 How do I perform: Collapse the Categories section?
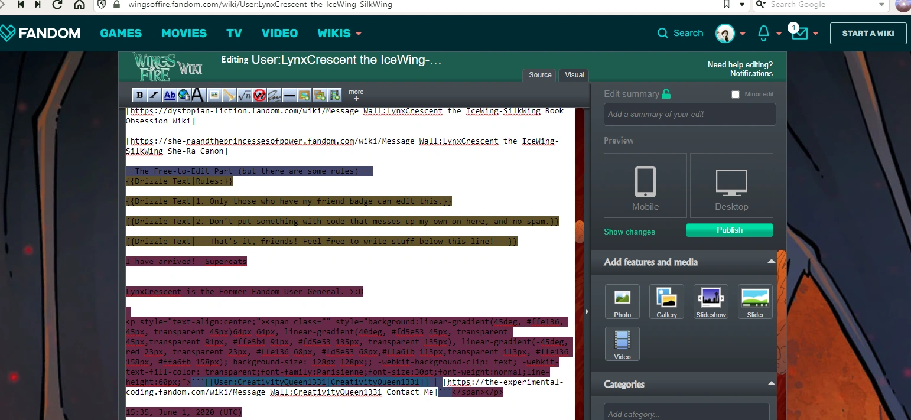(771, 384)
